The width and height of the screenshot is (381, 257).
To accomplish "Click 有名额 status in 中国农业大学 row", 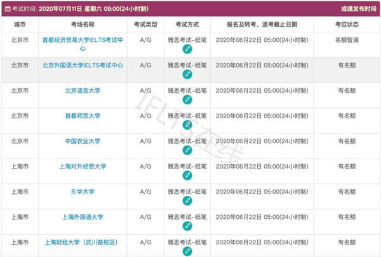I will (x=347, y=141).
